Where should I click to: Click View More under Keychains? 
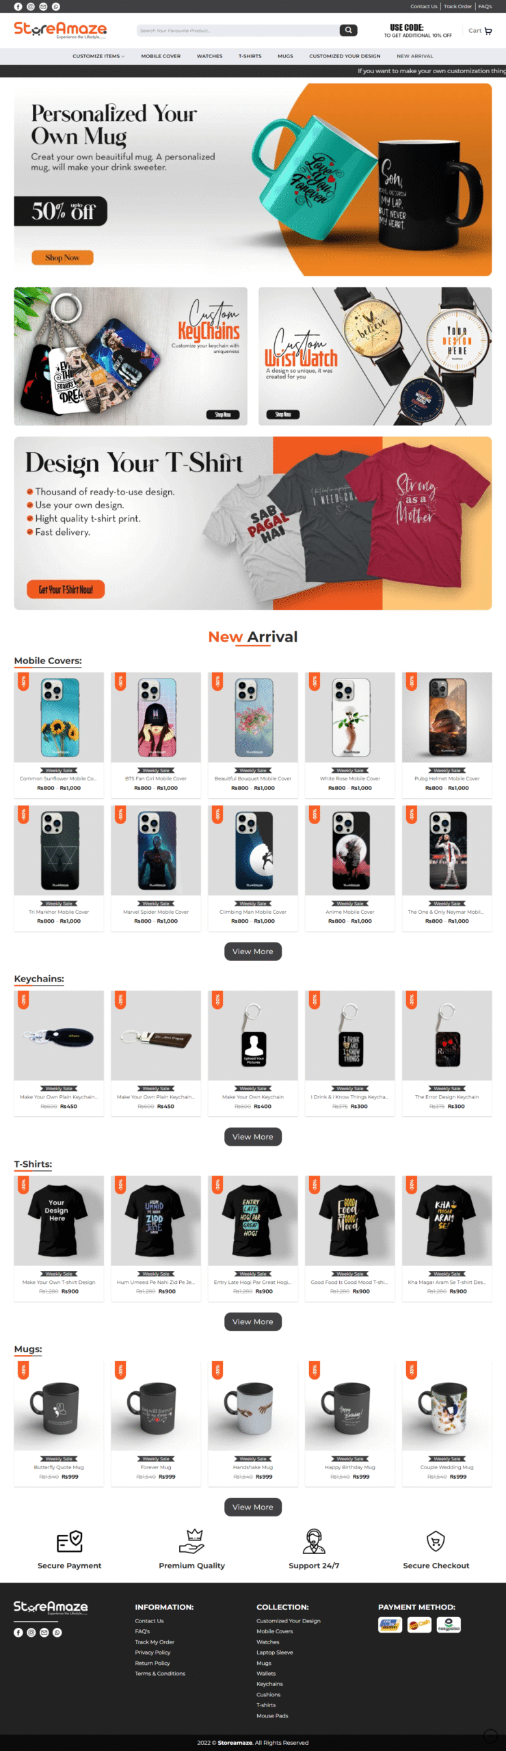253,1136
